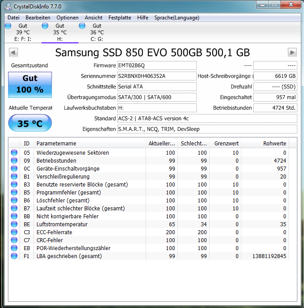Minimize the CrystalDiskInfo window
This screenshot has height=308, width=304.
(262, 5)
